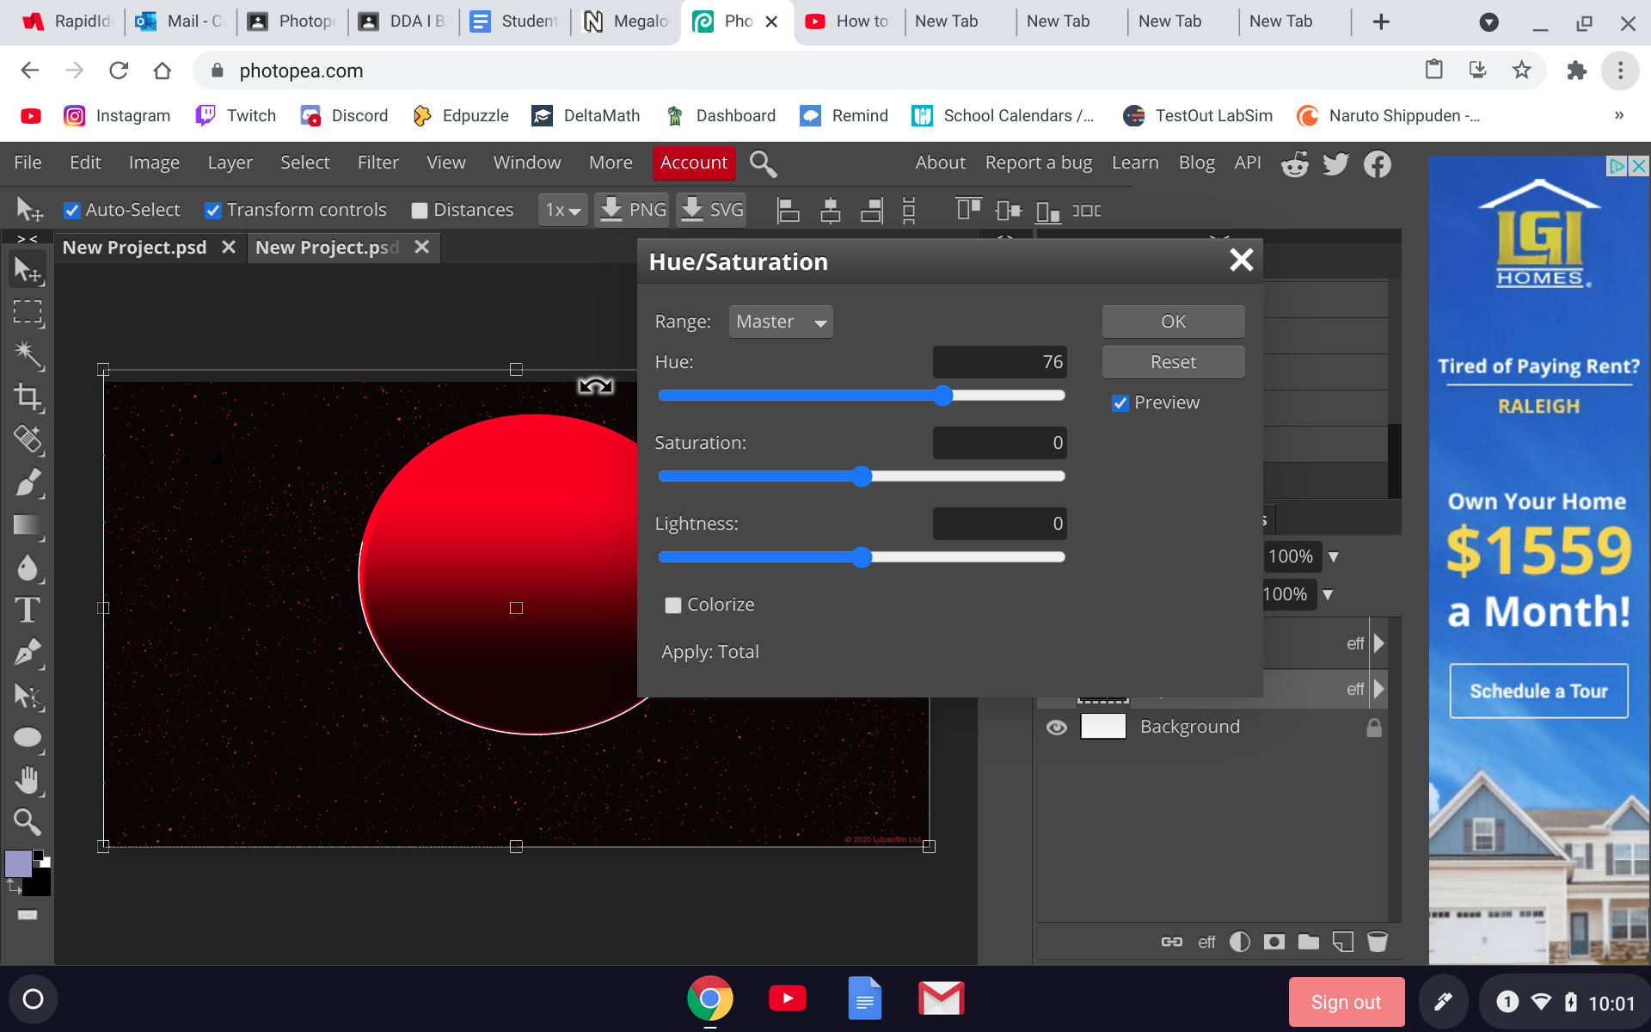Open the 1x zoom dropdown
Screen dimensions: 1651x1032
coord(562,209)
